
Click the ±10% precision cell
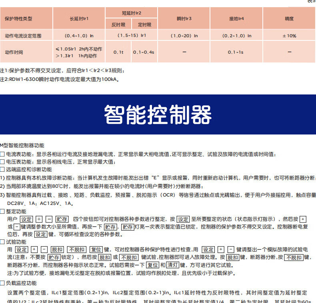pos(289,36)
